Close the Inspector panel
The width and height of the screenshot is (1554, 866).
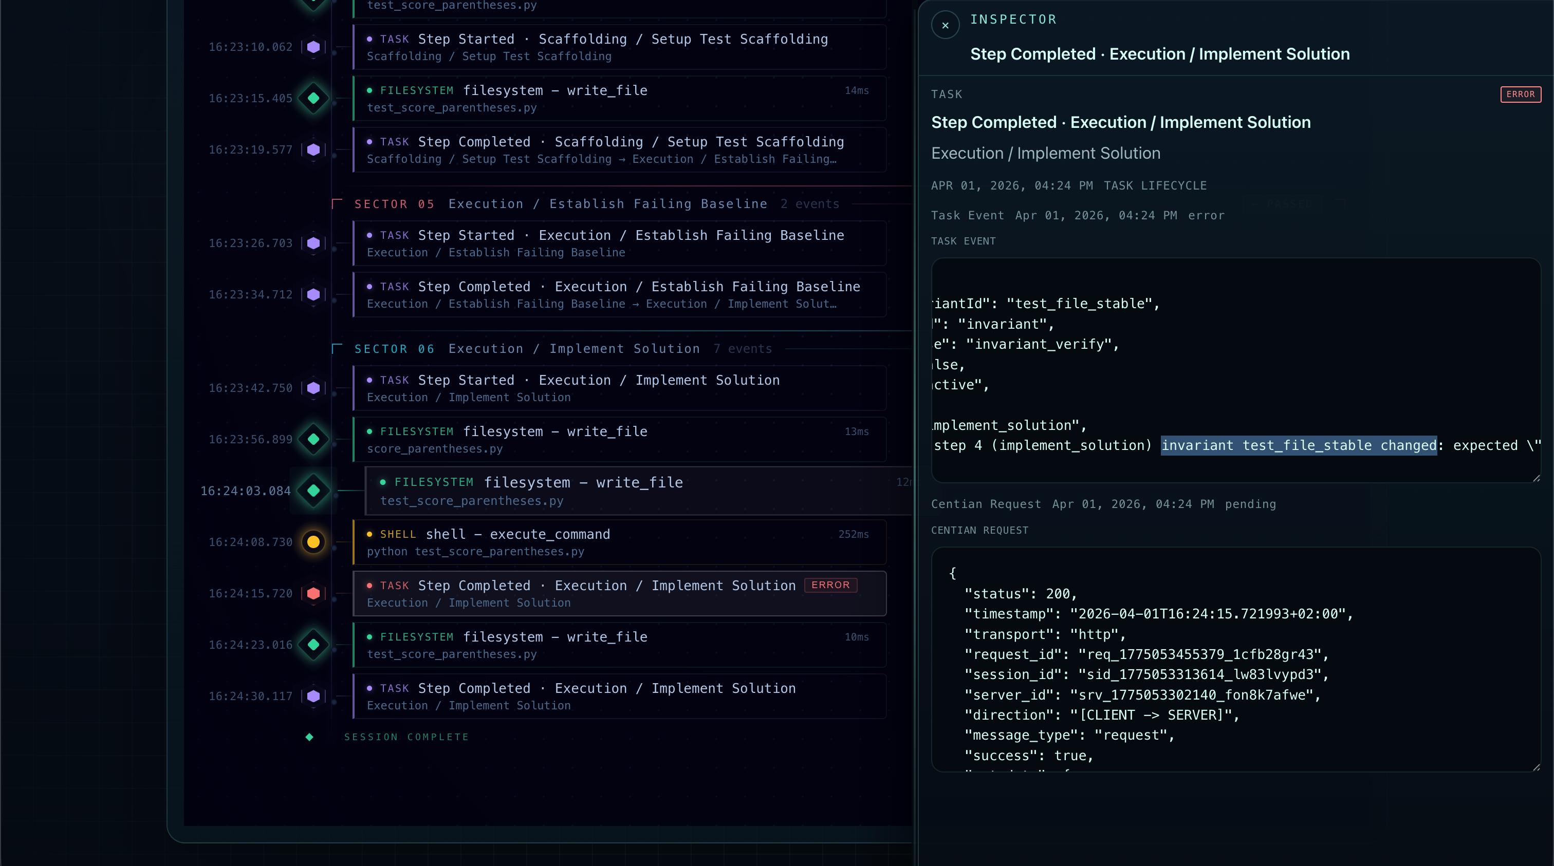coord(945,25)
